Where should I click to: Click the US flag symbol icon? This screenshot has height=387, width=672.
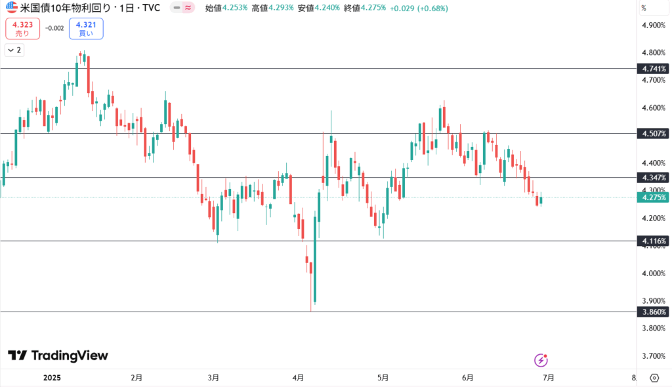12,8
